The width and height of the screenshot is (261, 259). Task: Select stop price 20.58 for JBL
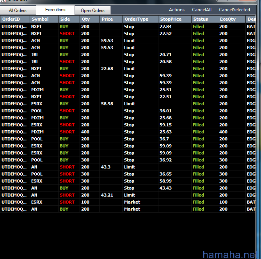[175, 62]
